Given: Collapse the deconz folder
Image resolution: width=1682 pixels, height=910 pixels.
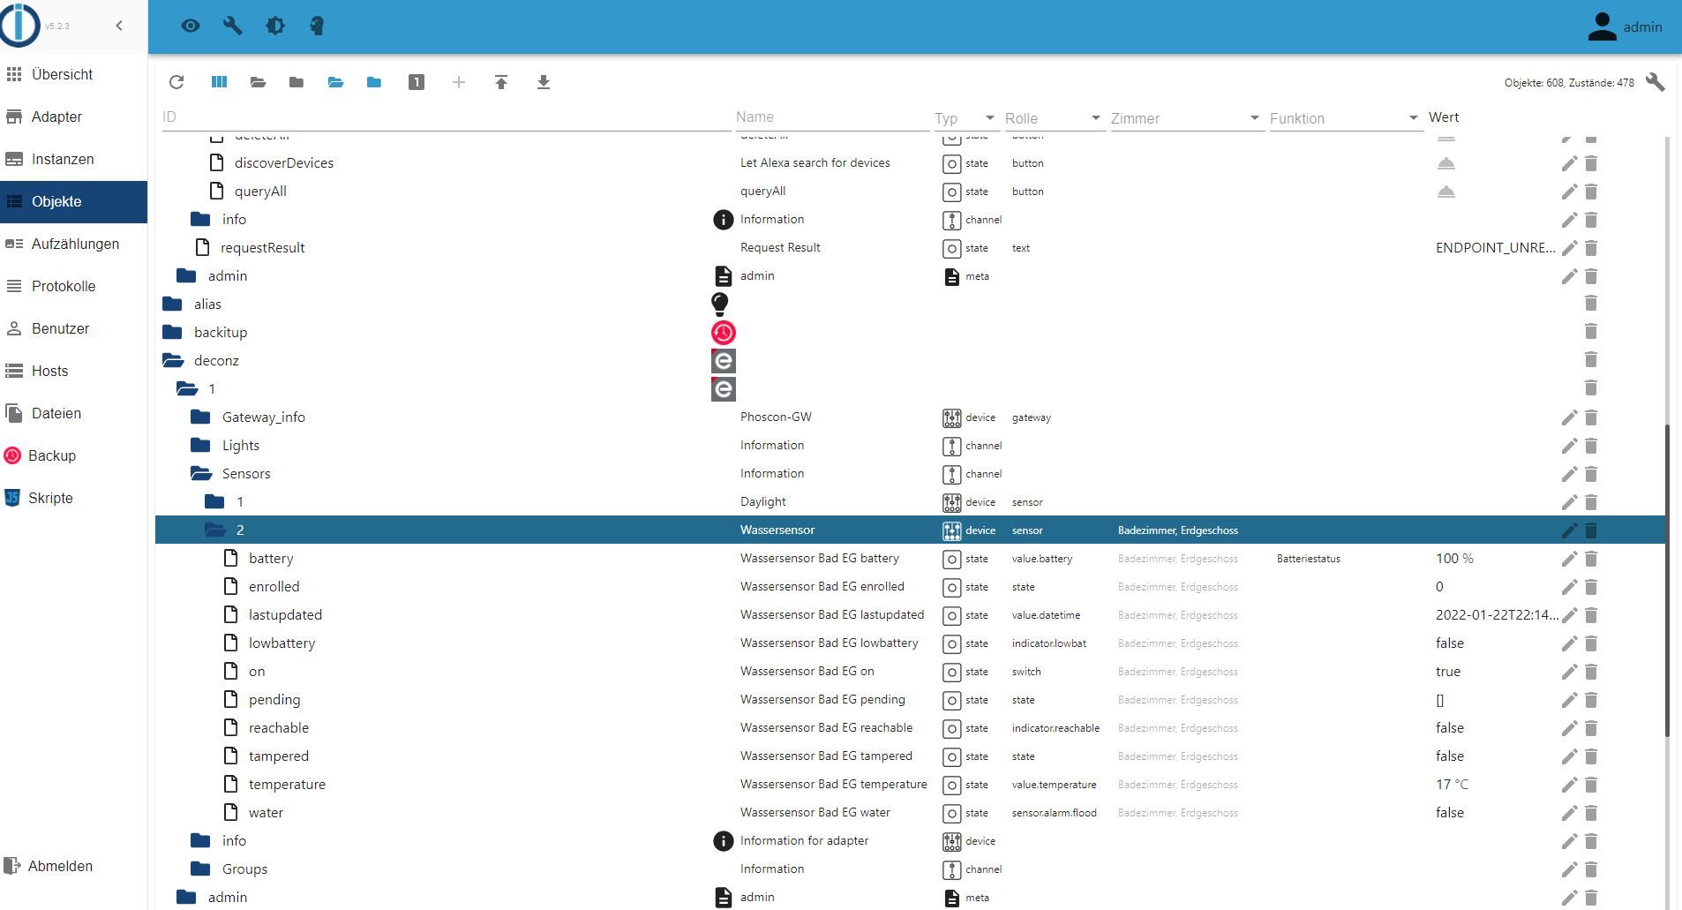Looking at the screenshot, I should [173, 361].
